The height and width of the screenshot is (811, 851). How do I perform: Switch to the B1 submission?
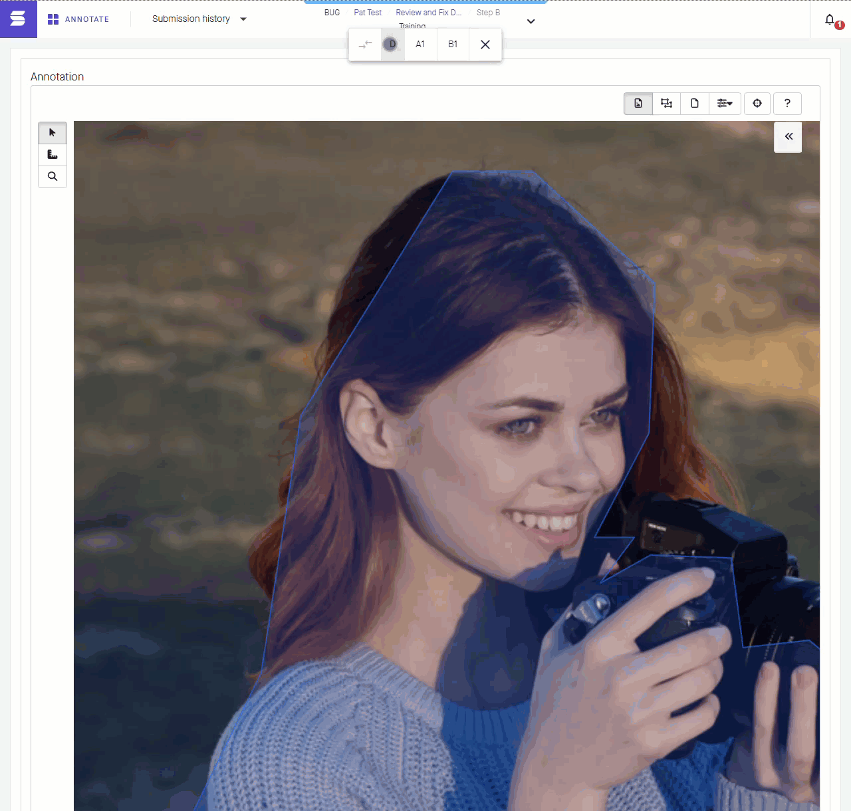(453, 45)
